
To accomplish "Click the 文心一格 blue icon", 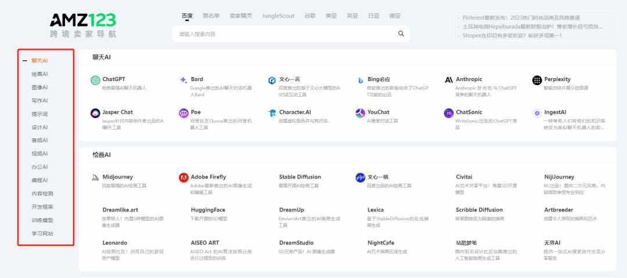I will (x=361, y=178).
